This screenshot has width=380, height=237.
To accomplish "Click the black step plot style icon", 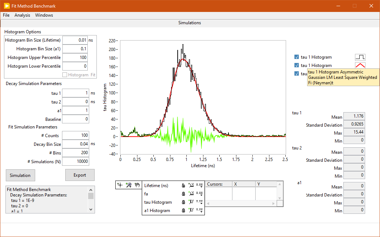I will click(x=360, y=57).
